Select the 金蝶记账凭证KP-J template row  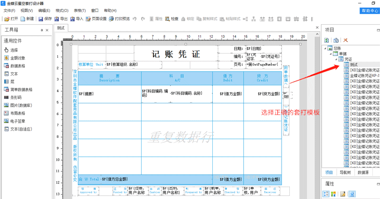point(362,75)
